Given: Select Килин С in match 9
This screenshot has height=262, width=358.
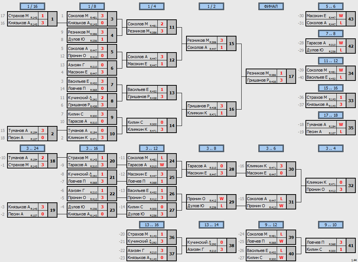Looking at the screenshot, I should tap(76, 114).
